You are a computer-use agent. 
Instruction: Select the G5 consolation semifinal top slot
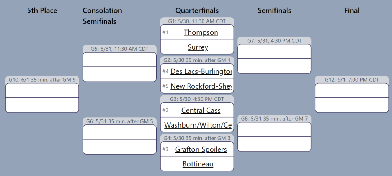(119, 60)
